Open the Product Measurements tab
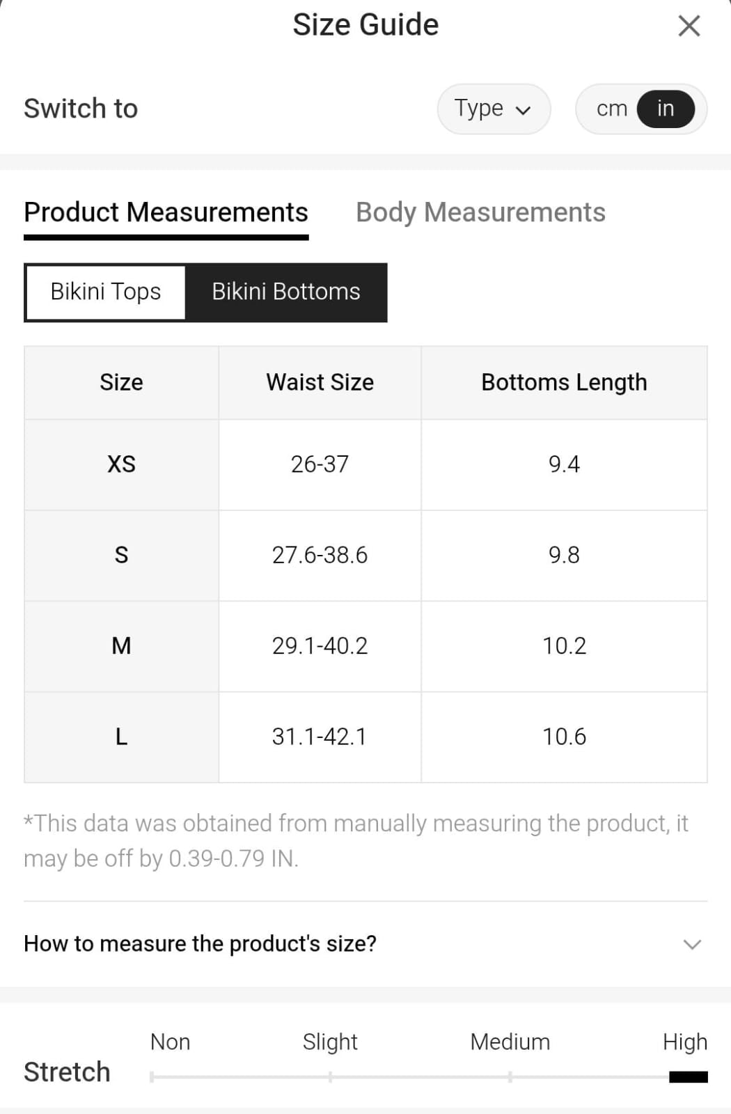Image resolution: width=731 pixels, height=1114 pixels. coord(166,212)
